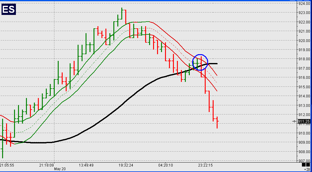Click the 914.00 price axis label
The width and height of the screenshot is (312, 172).
(304, 96)
